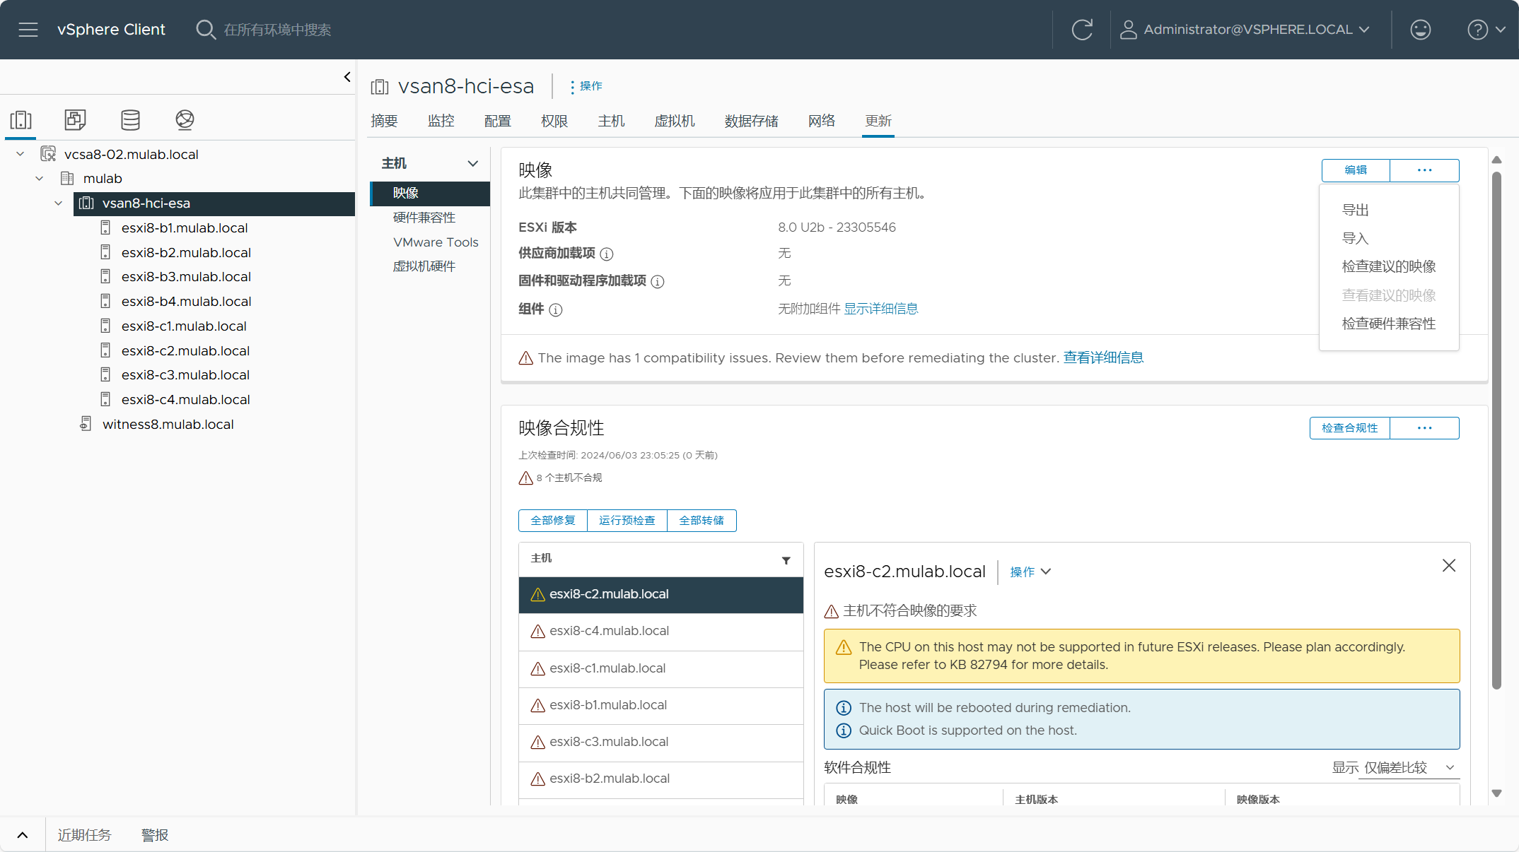Open the 网络 tab

click(x=822, y=121)
